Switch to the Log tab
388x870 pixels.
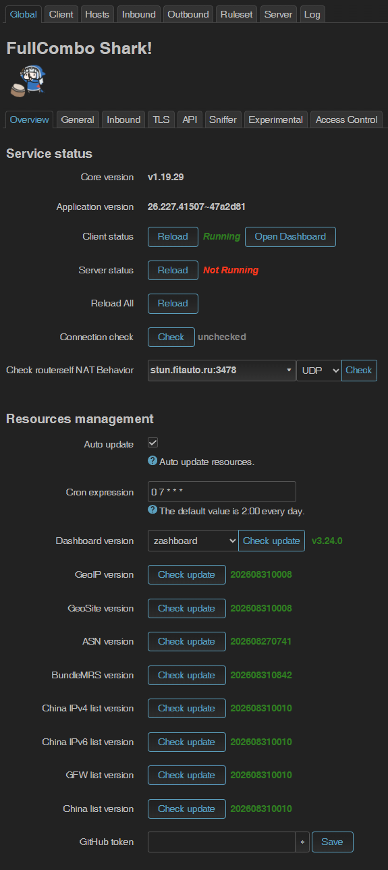point(312,14)
